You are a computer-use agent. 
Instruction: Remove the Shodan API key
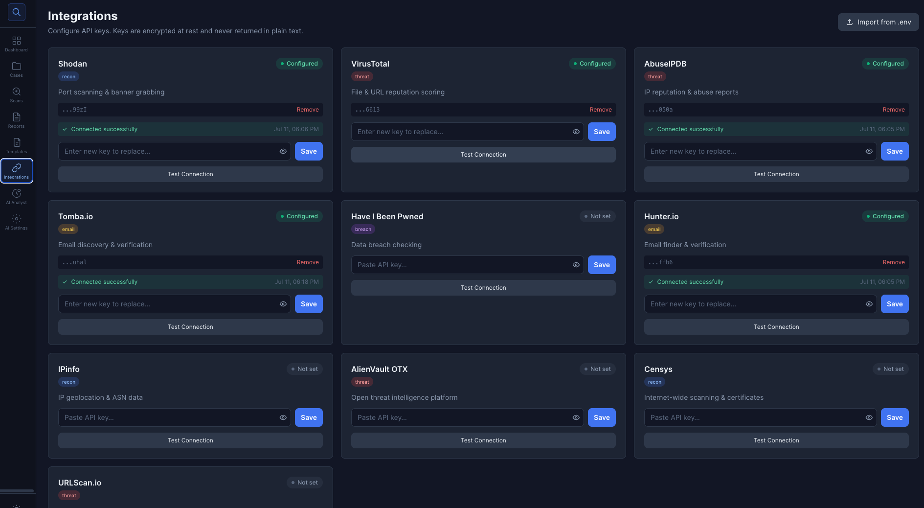pyautogui.click(x=308, y=110)
